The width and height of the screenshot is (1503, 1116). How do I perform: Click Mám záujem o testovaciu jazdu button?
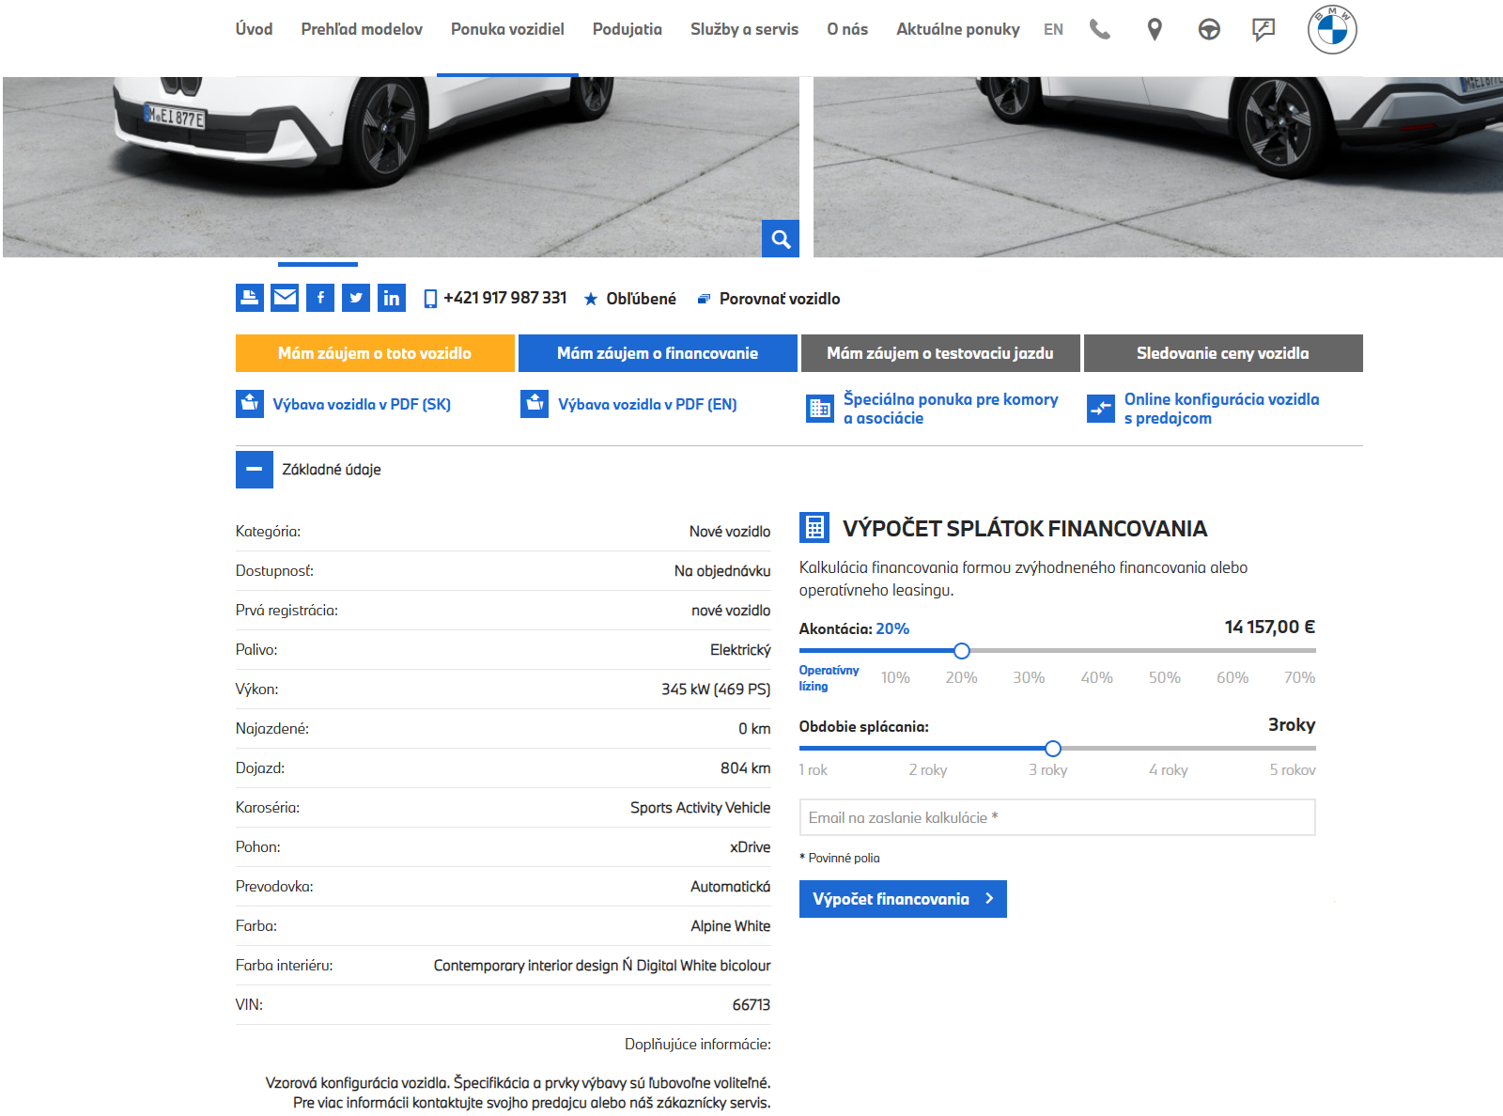point(940,353)
